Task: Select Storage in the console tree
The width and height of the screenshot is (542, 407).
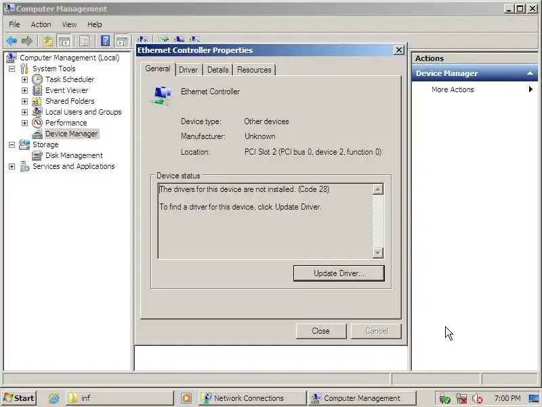Action: [x=45, y=144]
